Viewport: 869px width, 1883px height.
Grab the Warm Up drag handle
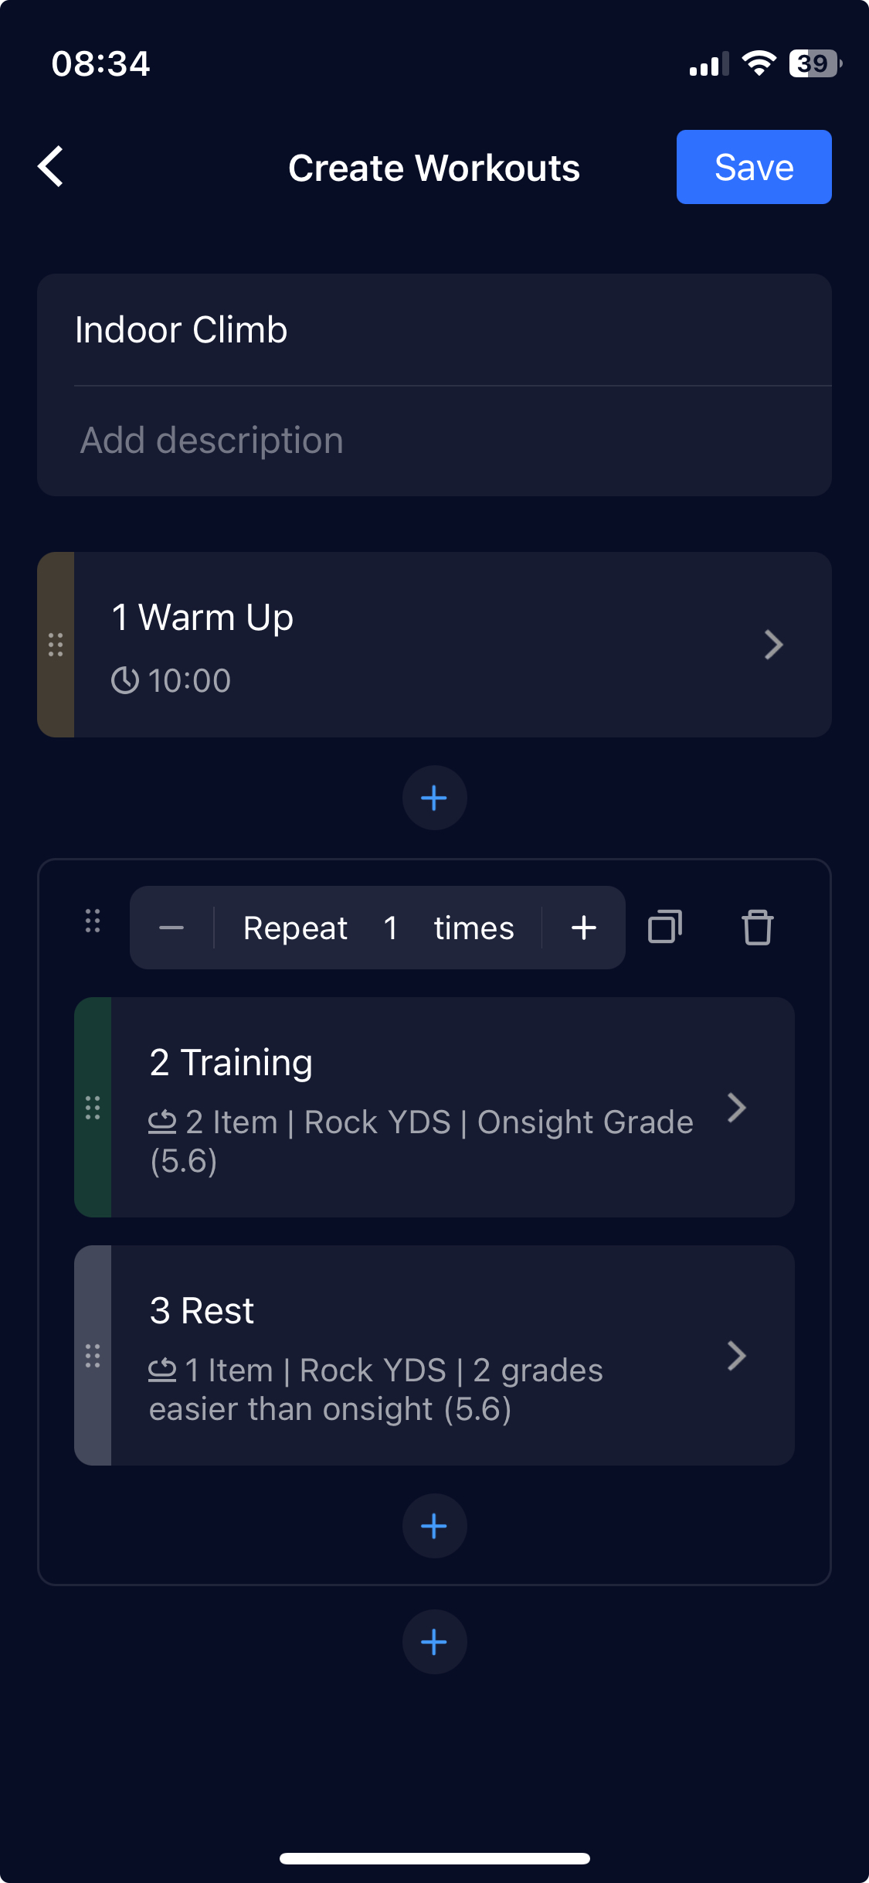(56, 645)
